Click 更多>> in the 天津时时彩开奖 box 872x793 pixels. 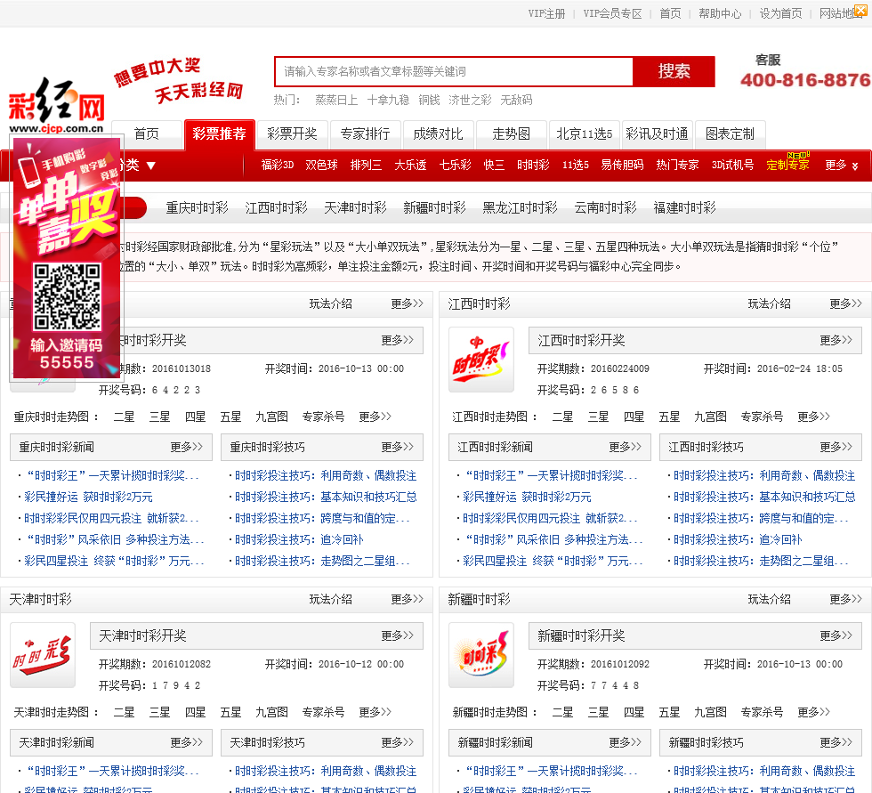click(x=397, y=635)
